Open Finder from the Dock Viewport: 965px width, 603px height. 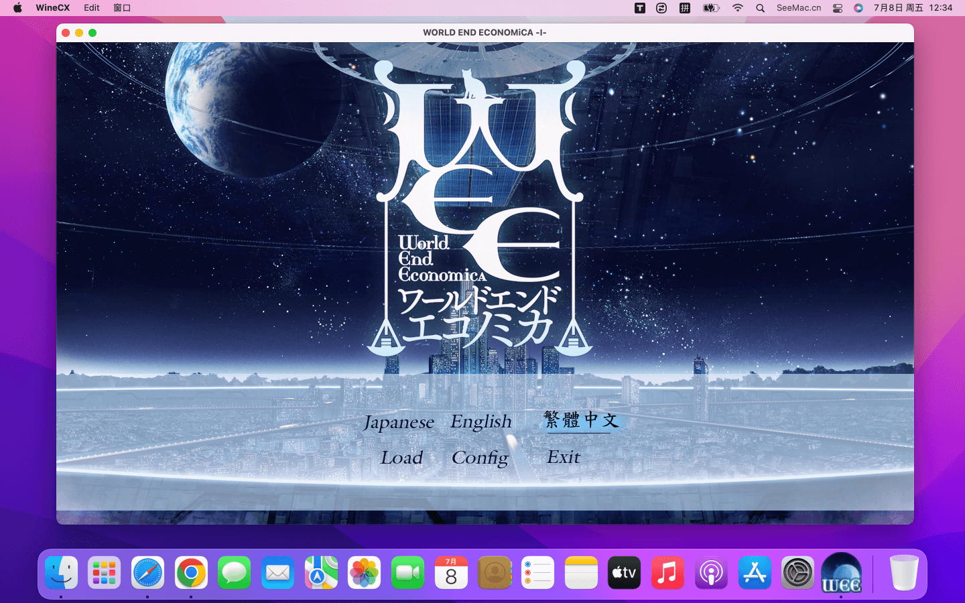pyautogui.click(x=61, y=573)
